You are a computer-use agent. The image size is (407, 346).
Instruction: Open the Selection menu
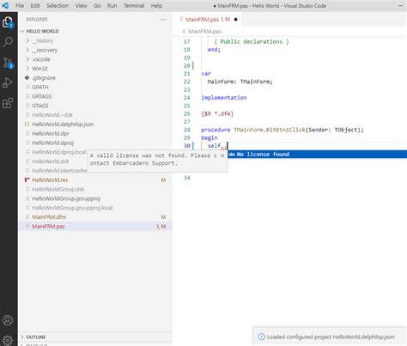point(58,6)
